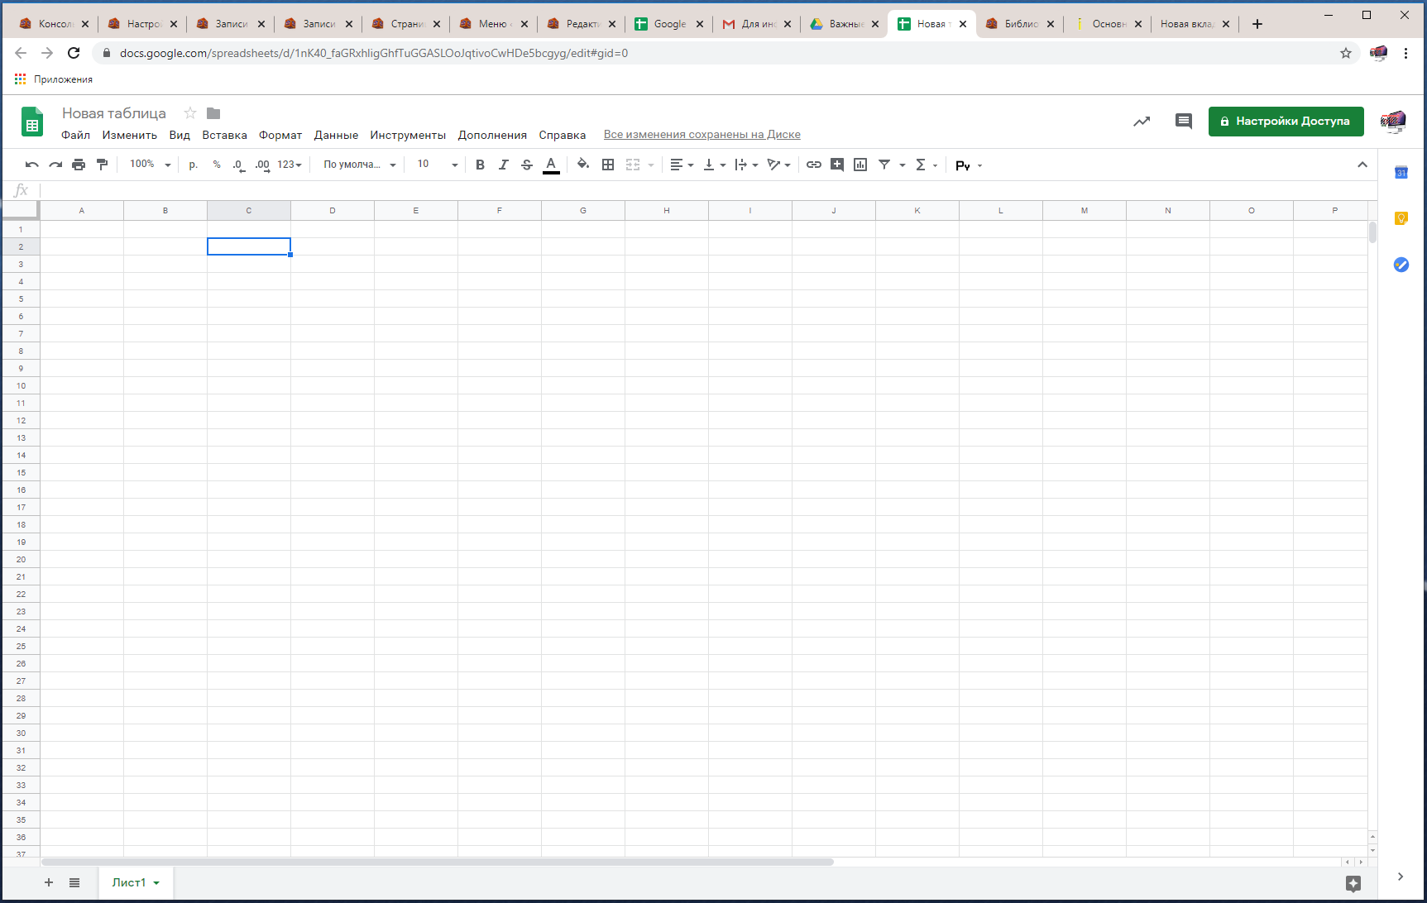Screen dimensions: 1427x903
Task: Open the Данные menu
Action: 336,135
